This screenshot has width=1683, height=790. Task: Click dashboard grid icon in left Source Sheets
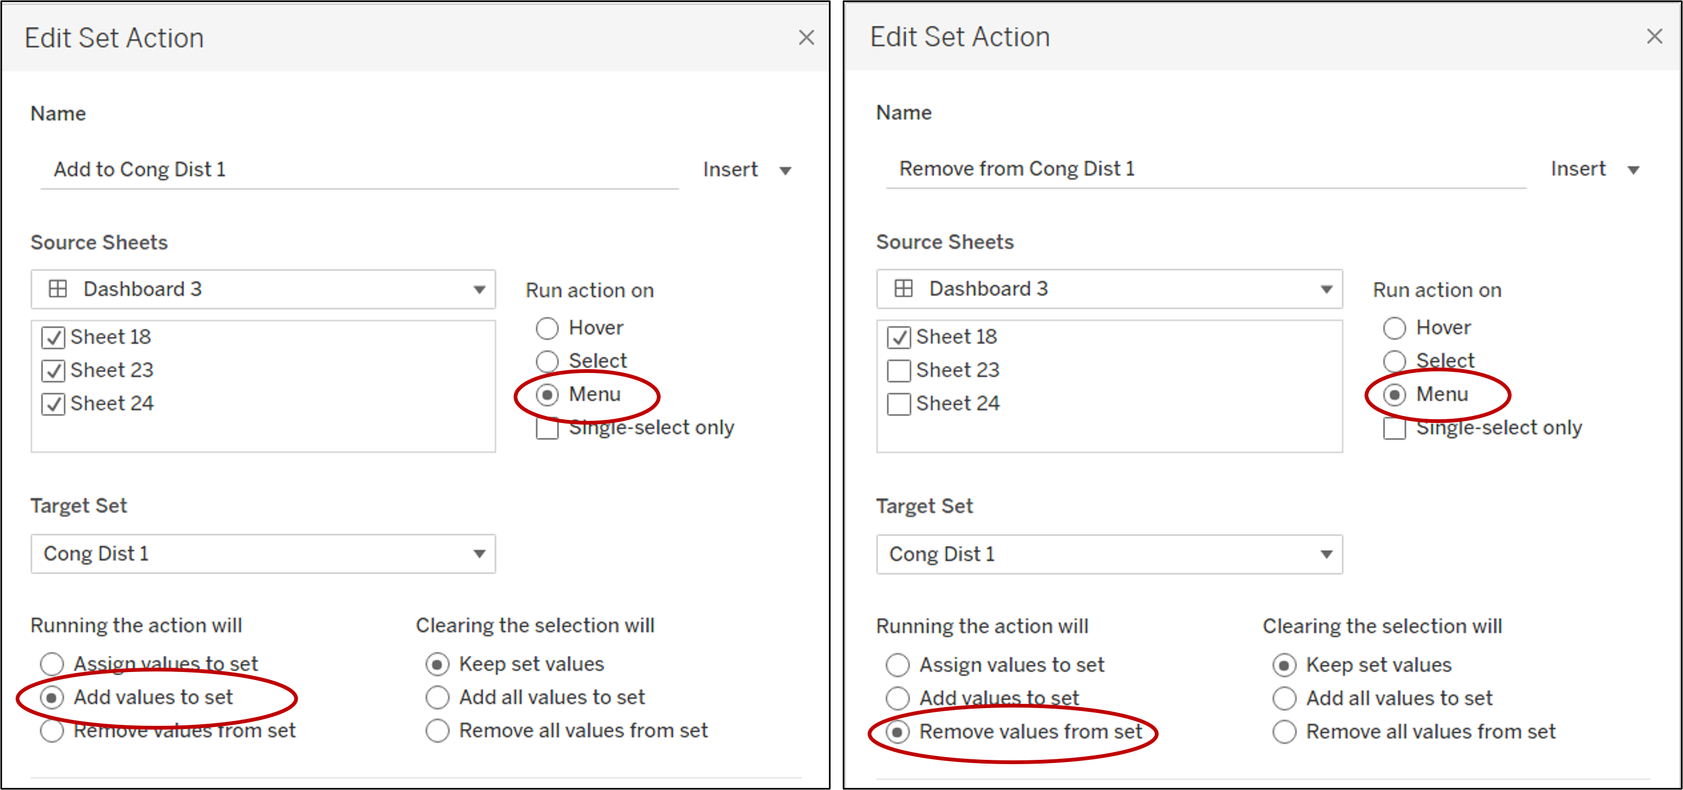(58, 289)
